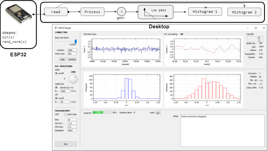Click the Time/Buffer value 0.01
Image resolution: width=268 pixels, height=151 pixels.
(x=261, y=54)
